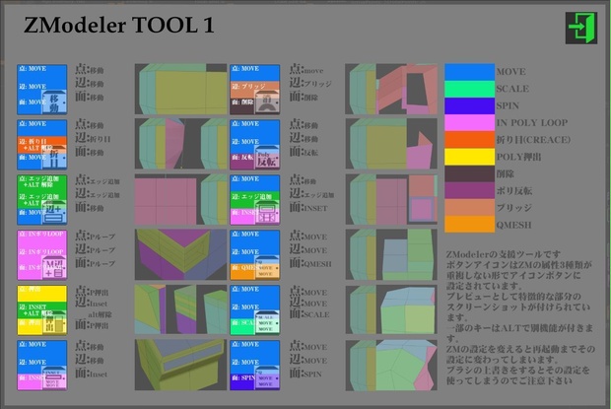The width and height of the screenshot is (611, 409).
Task: Click the SCALE green legend swatch
Action: tap(469, 89)
